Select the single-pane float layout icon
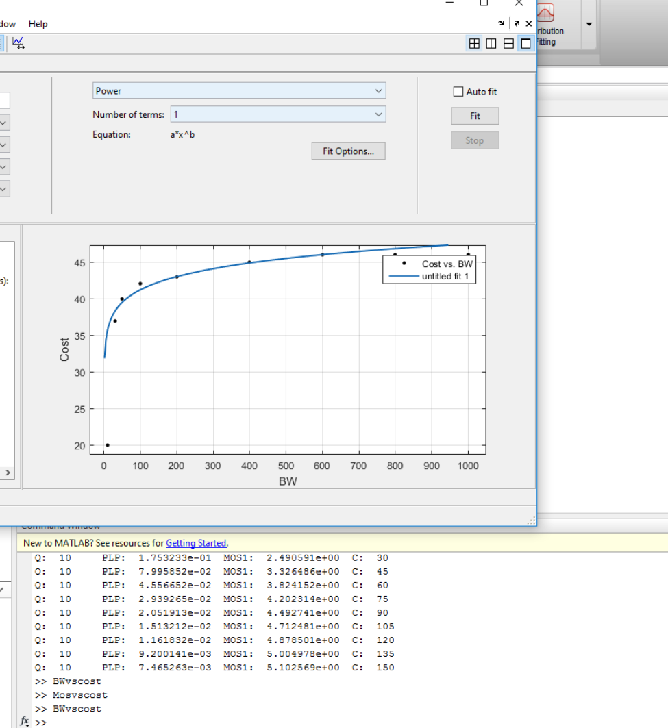 (525, 44)
